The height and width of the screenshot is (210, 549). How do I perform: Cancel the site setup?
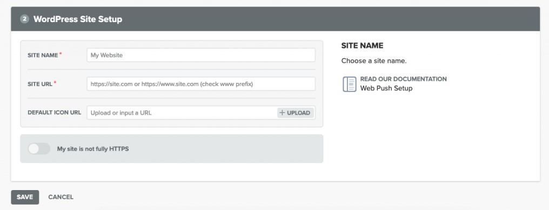coord(61,197)
